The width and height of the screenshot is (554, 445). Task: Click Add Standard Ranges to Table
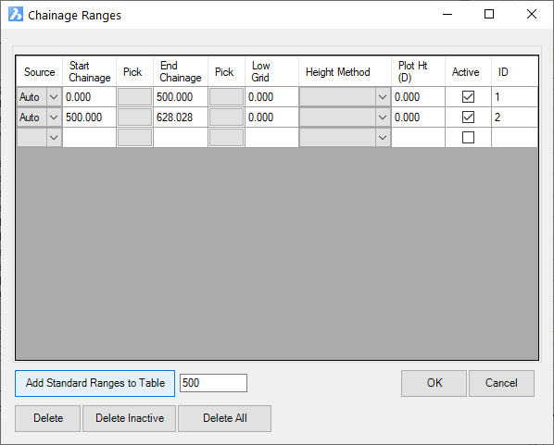coord(95,383)
